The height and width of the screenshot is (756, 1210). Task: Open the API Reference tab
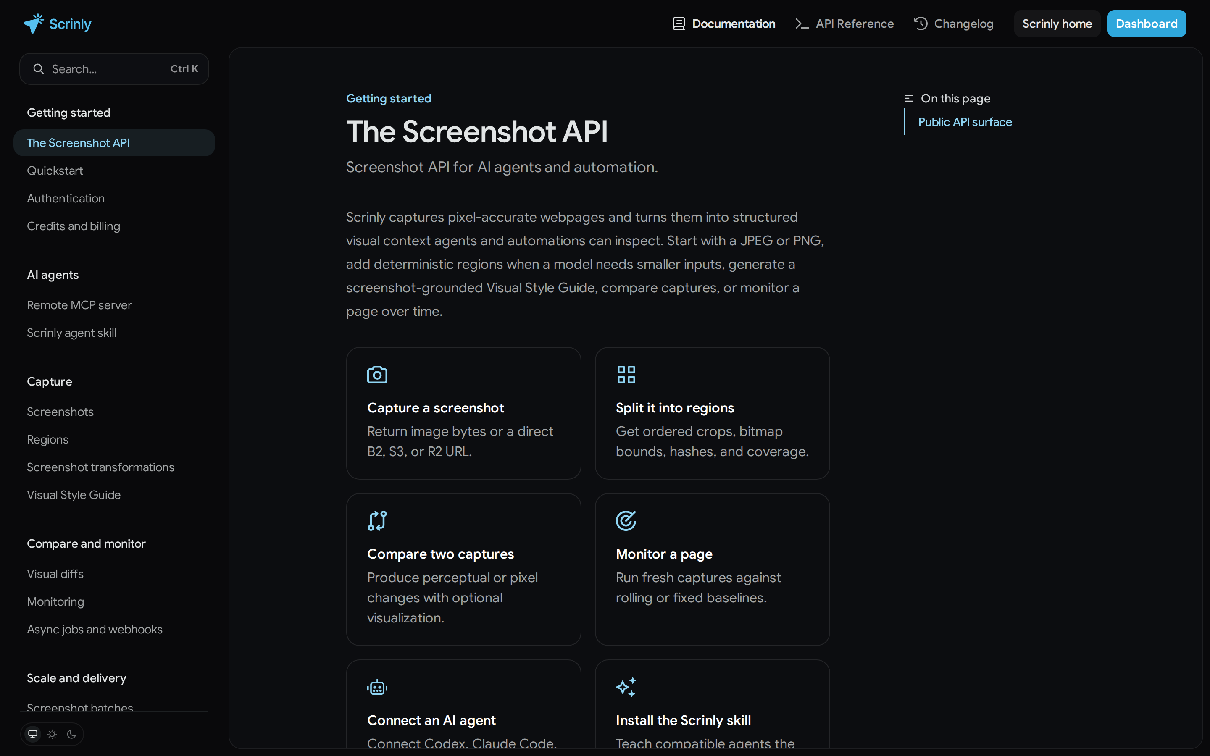coord(844,24)
